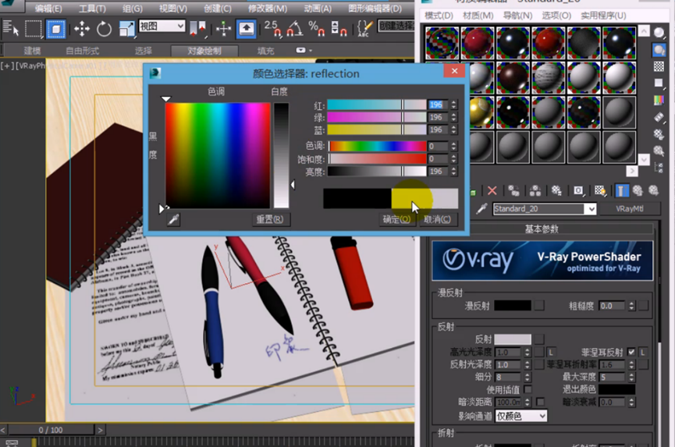
Task: Click the VRayMtl material type button
Action: point(630,209)
